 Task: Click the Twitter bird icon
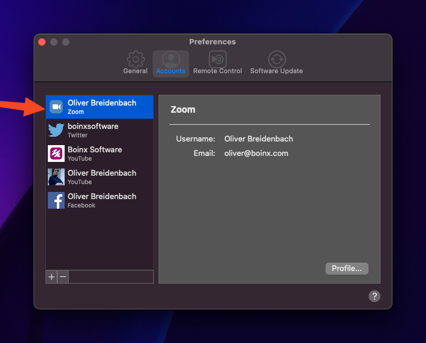(56, 130)
